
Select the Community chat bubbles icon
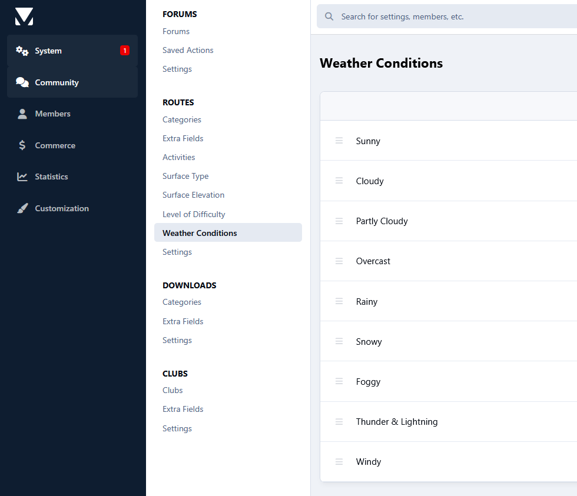point(22,82)
